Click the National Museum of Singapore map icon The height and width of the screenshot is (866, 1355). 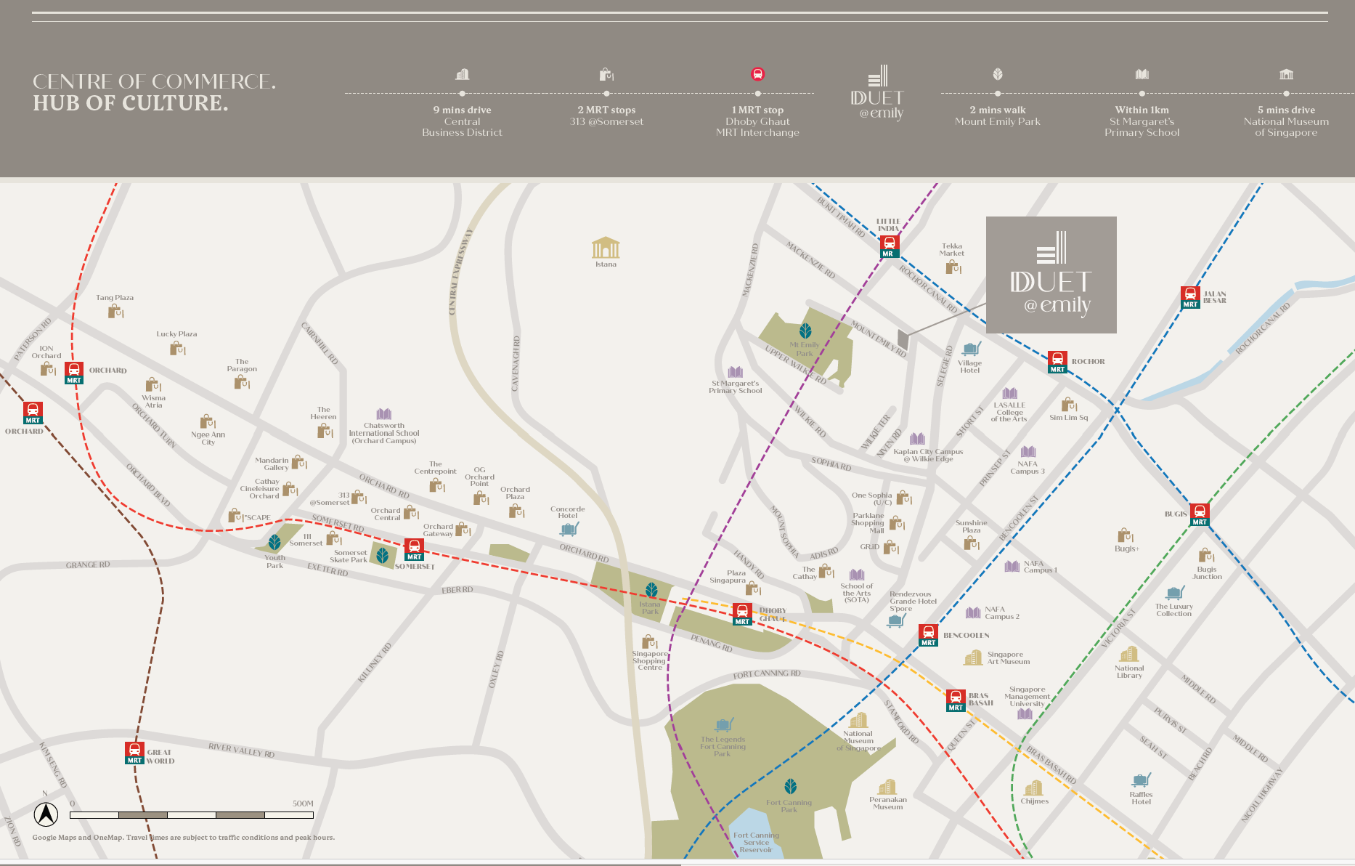(859, 720)
